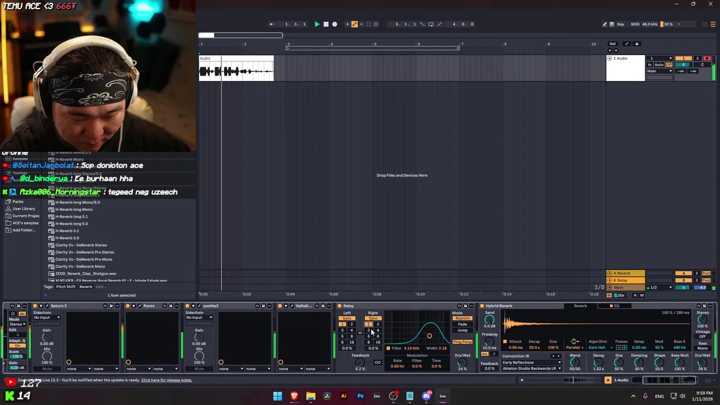
Task: Toggle the Pancz device activator
Action: pos(128,306)
